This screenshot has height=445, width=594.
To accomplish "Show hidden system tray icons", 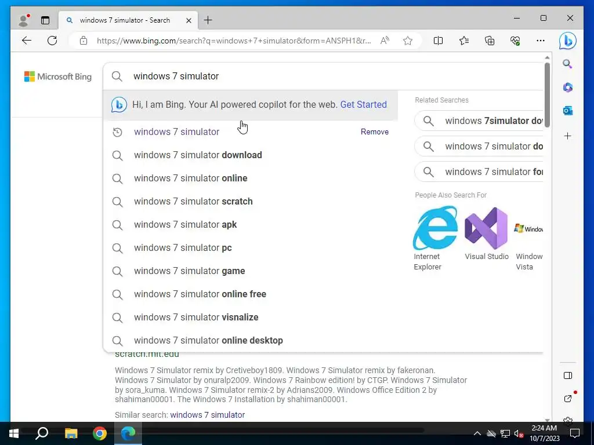I will [477, 433].
